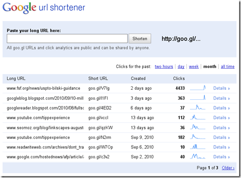Open Details for goo.gl/vccl
The image size is (241, 178).
tap(221, 118)
